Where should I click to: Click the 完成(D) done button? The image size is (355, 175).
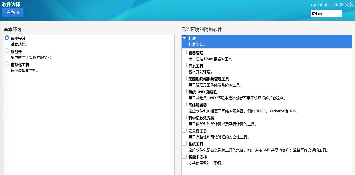[x=13, y=12]
